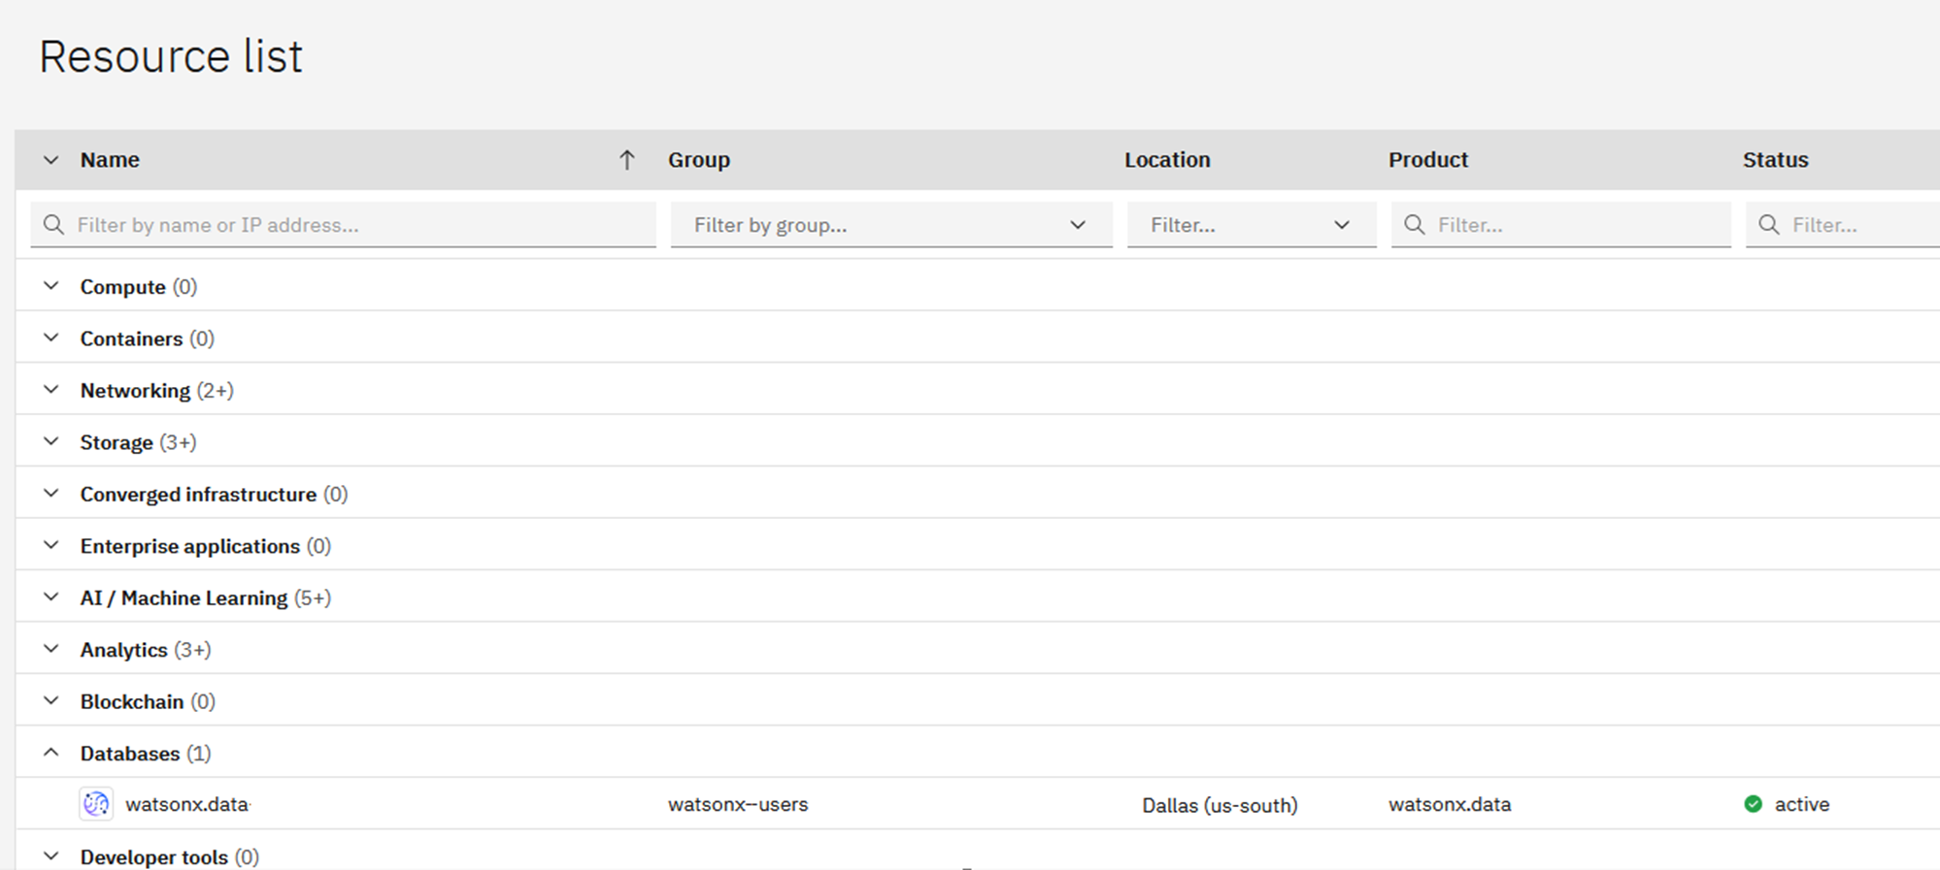Image resolution: width=1940 pixels, height=870 pixels.
Task: Click the search icon in Product filter
Action: (1415, 225)
